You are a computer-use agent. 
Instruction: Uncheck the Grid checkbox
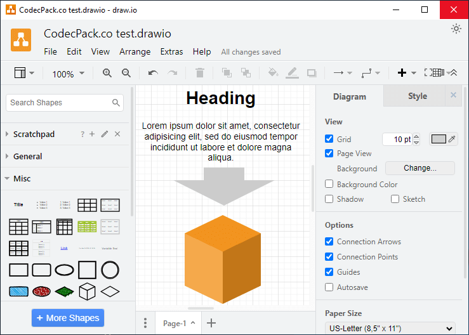(x=329, y=139)
